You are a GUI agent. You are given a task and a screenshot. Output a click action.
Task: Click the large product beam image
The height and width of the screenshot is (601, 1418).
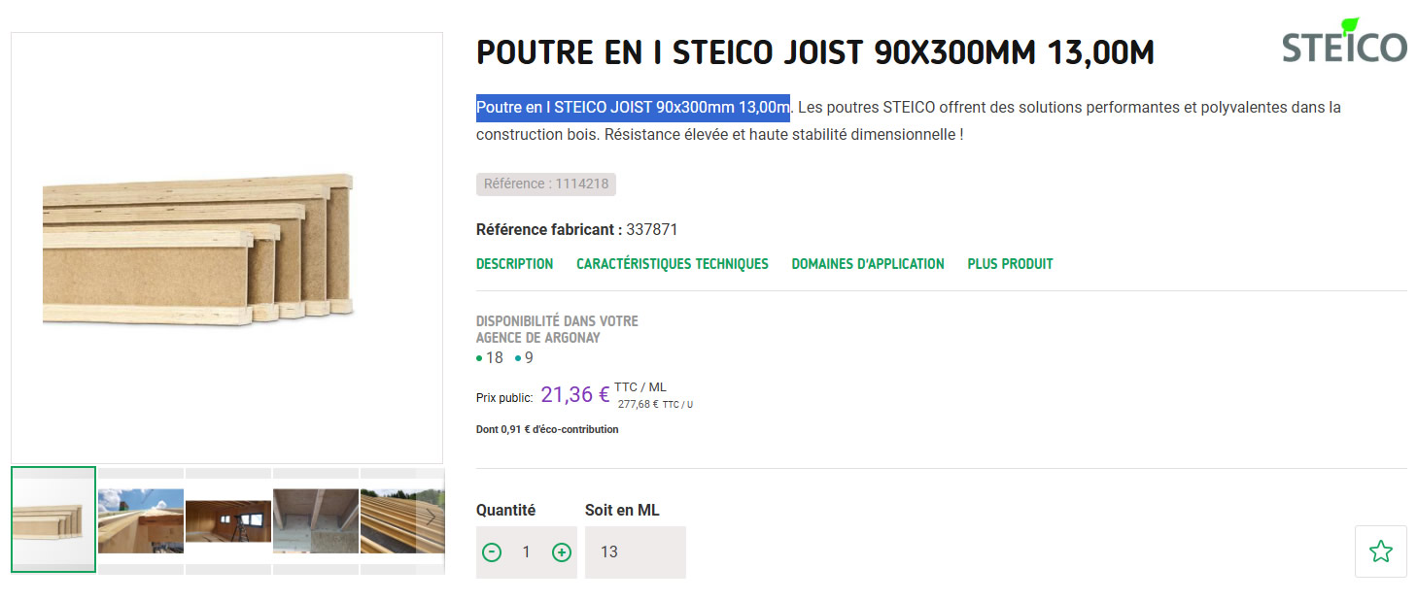pyautogui.click(x=225, y=248)
